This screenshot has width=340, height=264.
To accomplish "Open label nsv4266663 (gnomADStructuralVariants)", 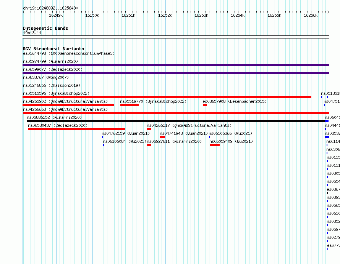I will [x=65, y=109].
